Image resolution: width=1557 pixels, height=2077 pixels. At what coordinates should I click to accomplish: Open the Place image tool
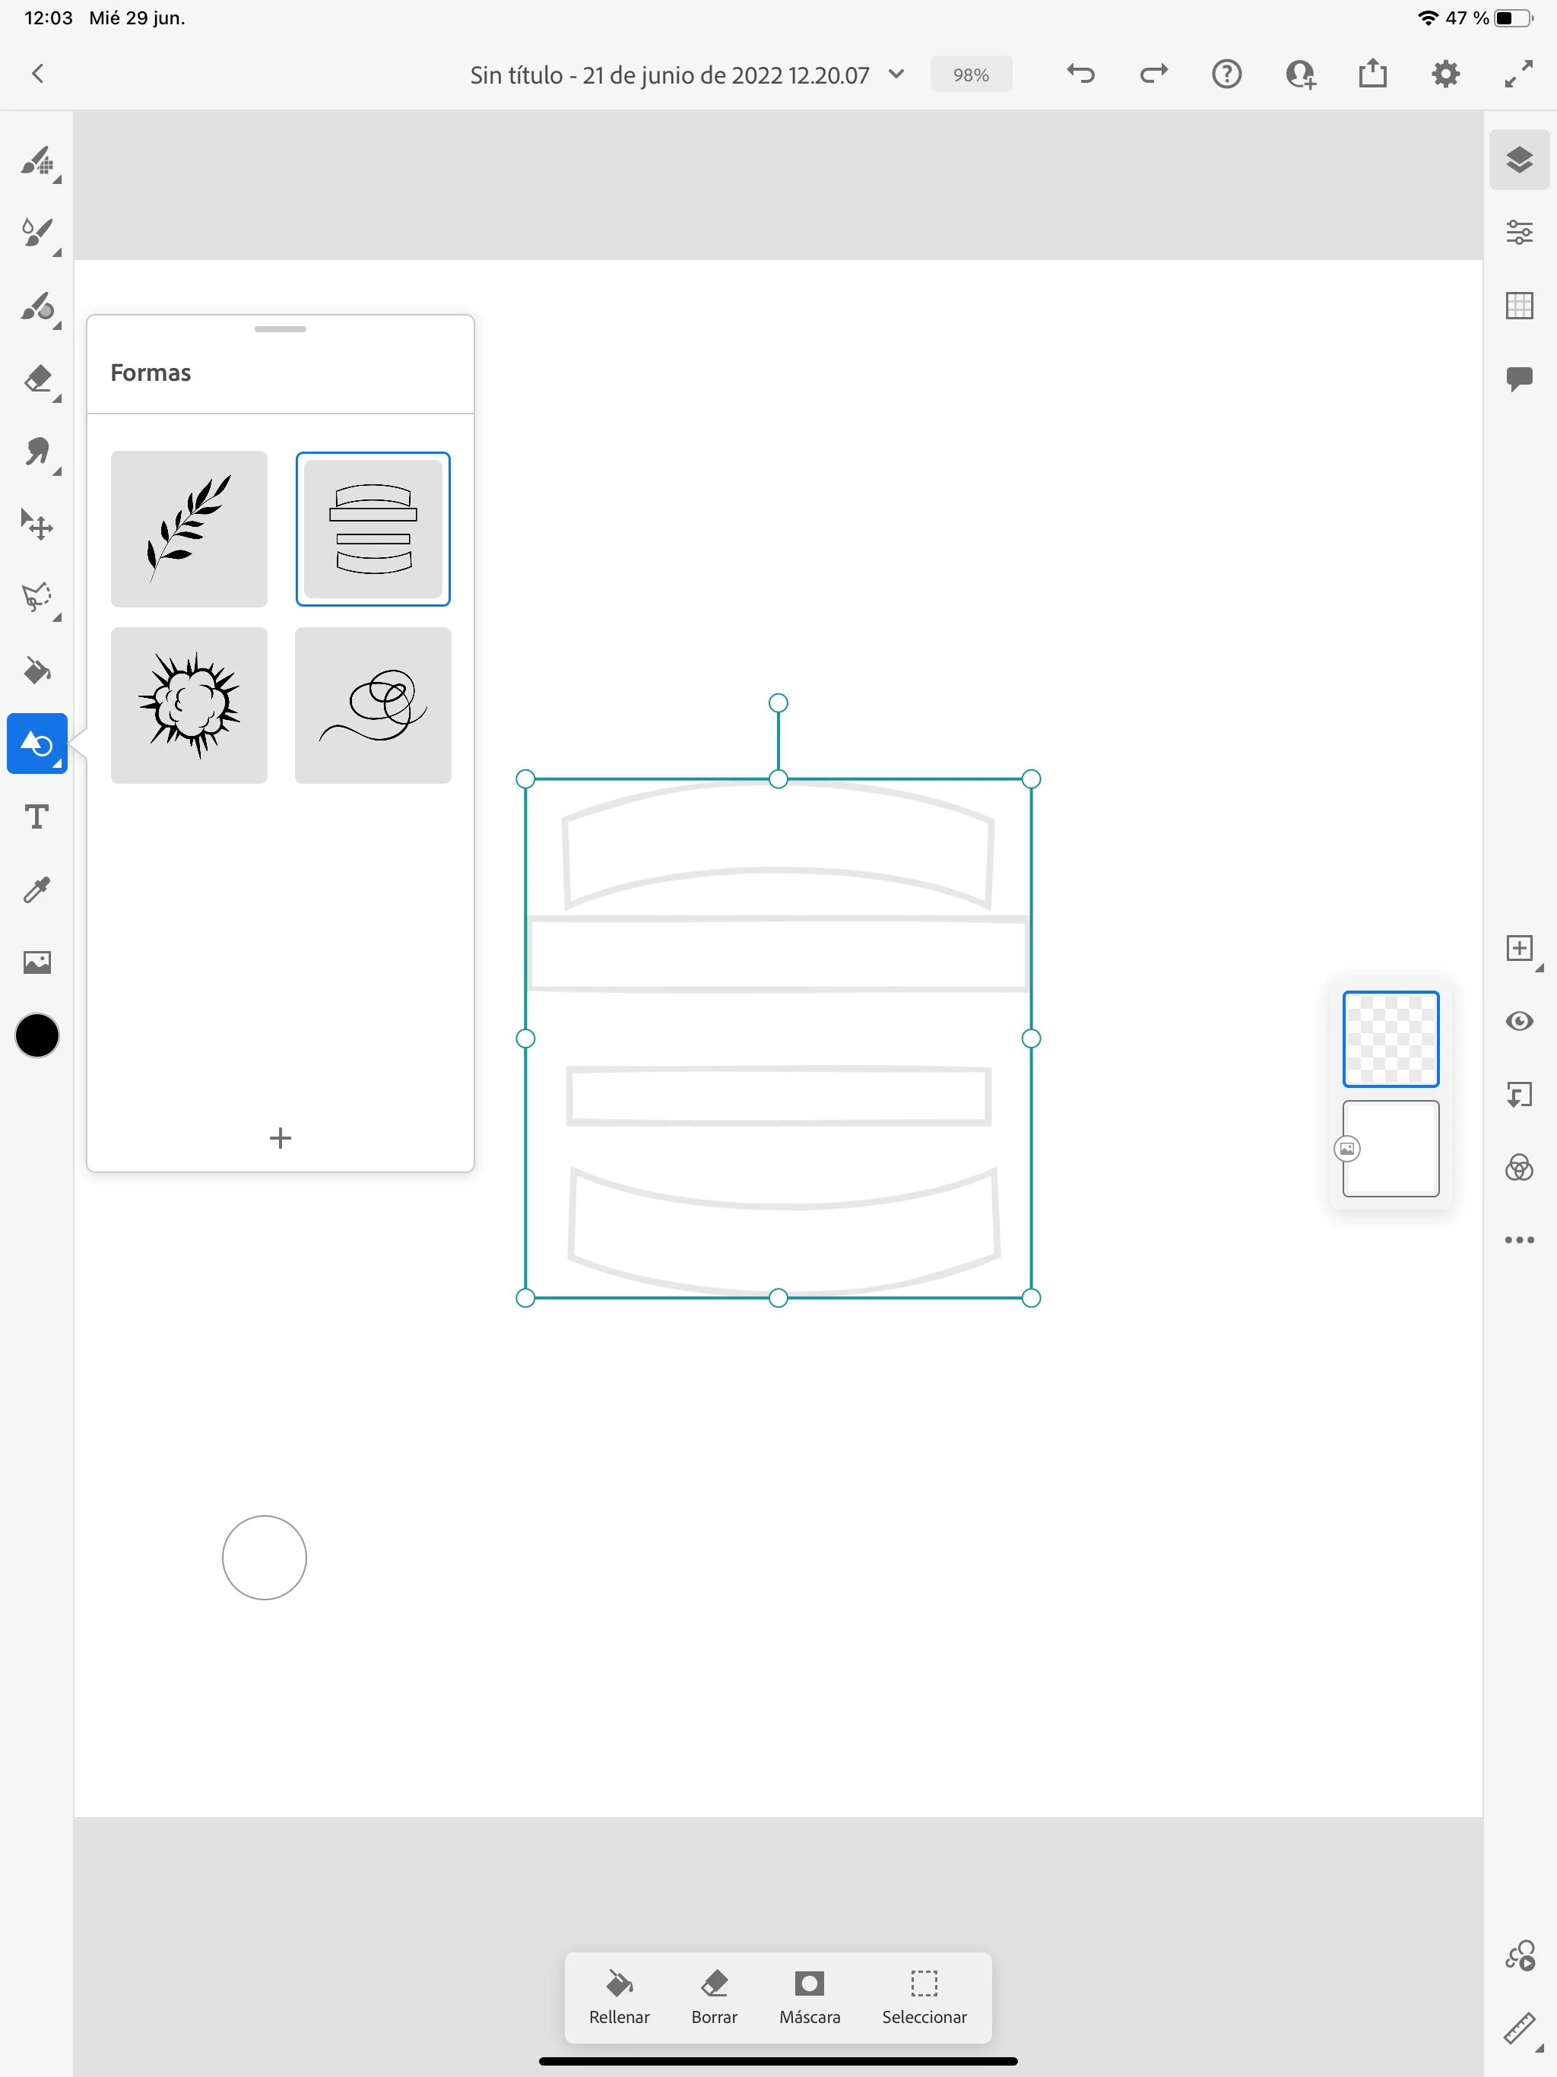(x=36, y=962)
